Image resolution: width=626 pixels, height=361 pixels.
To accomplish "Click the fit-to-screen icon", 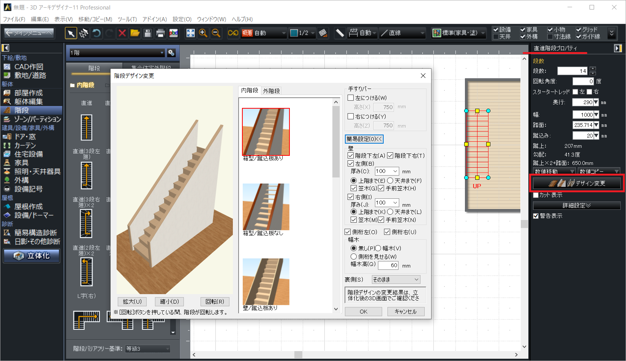I will [190, 33].
